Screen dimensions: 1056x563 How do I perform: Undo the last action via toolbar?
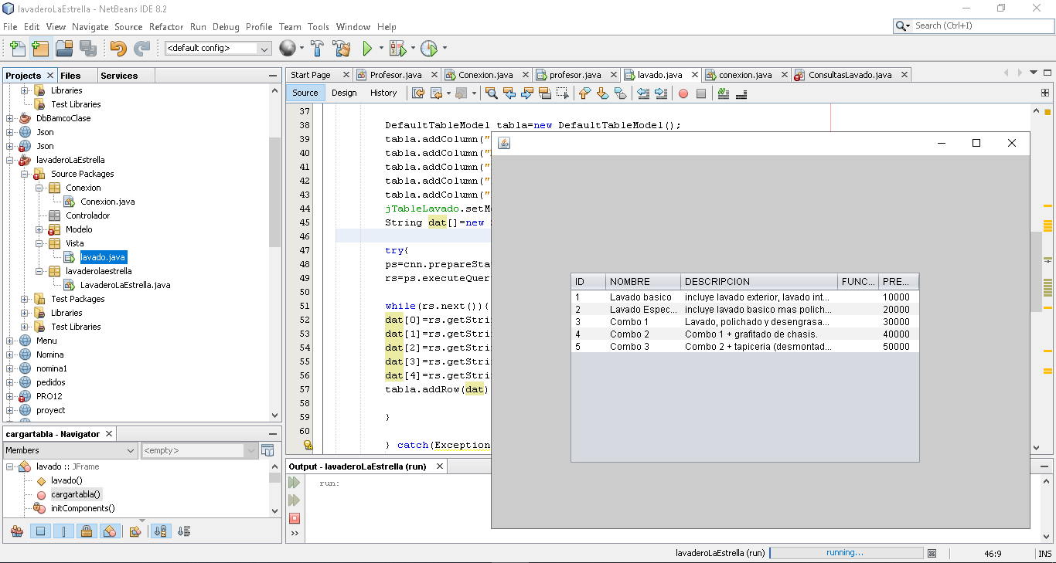[x=118, y=49]
